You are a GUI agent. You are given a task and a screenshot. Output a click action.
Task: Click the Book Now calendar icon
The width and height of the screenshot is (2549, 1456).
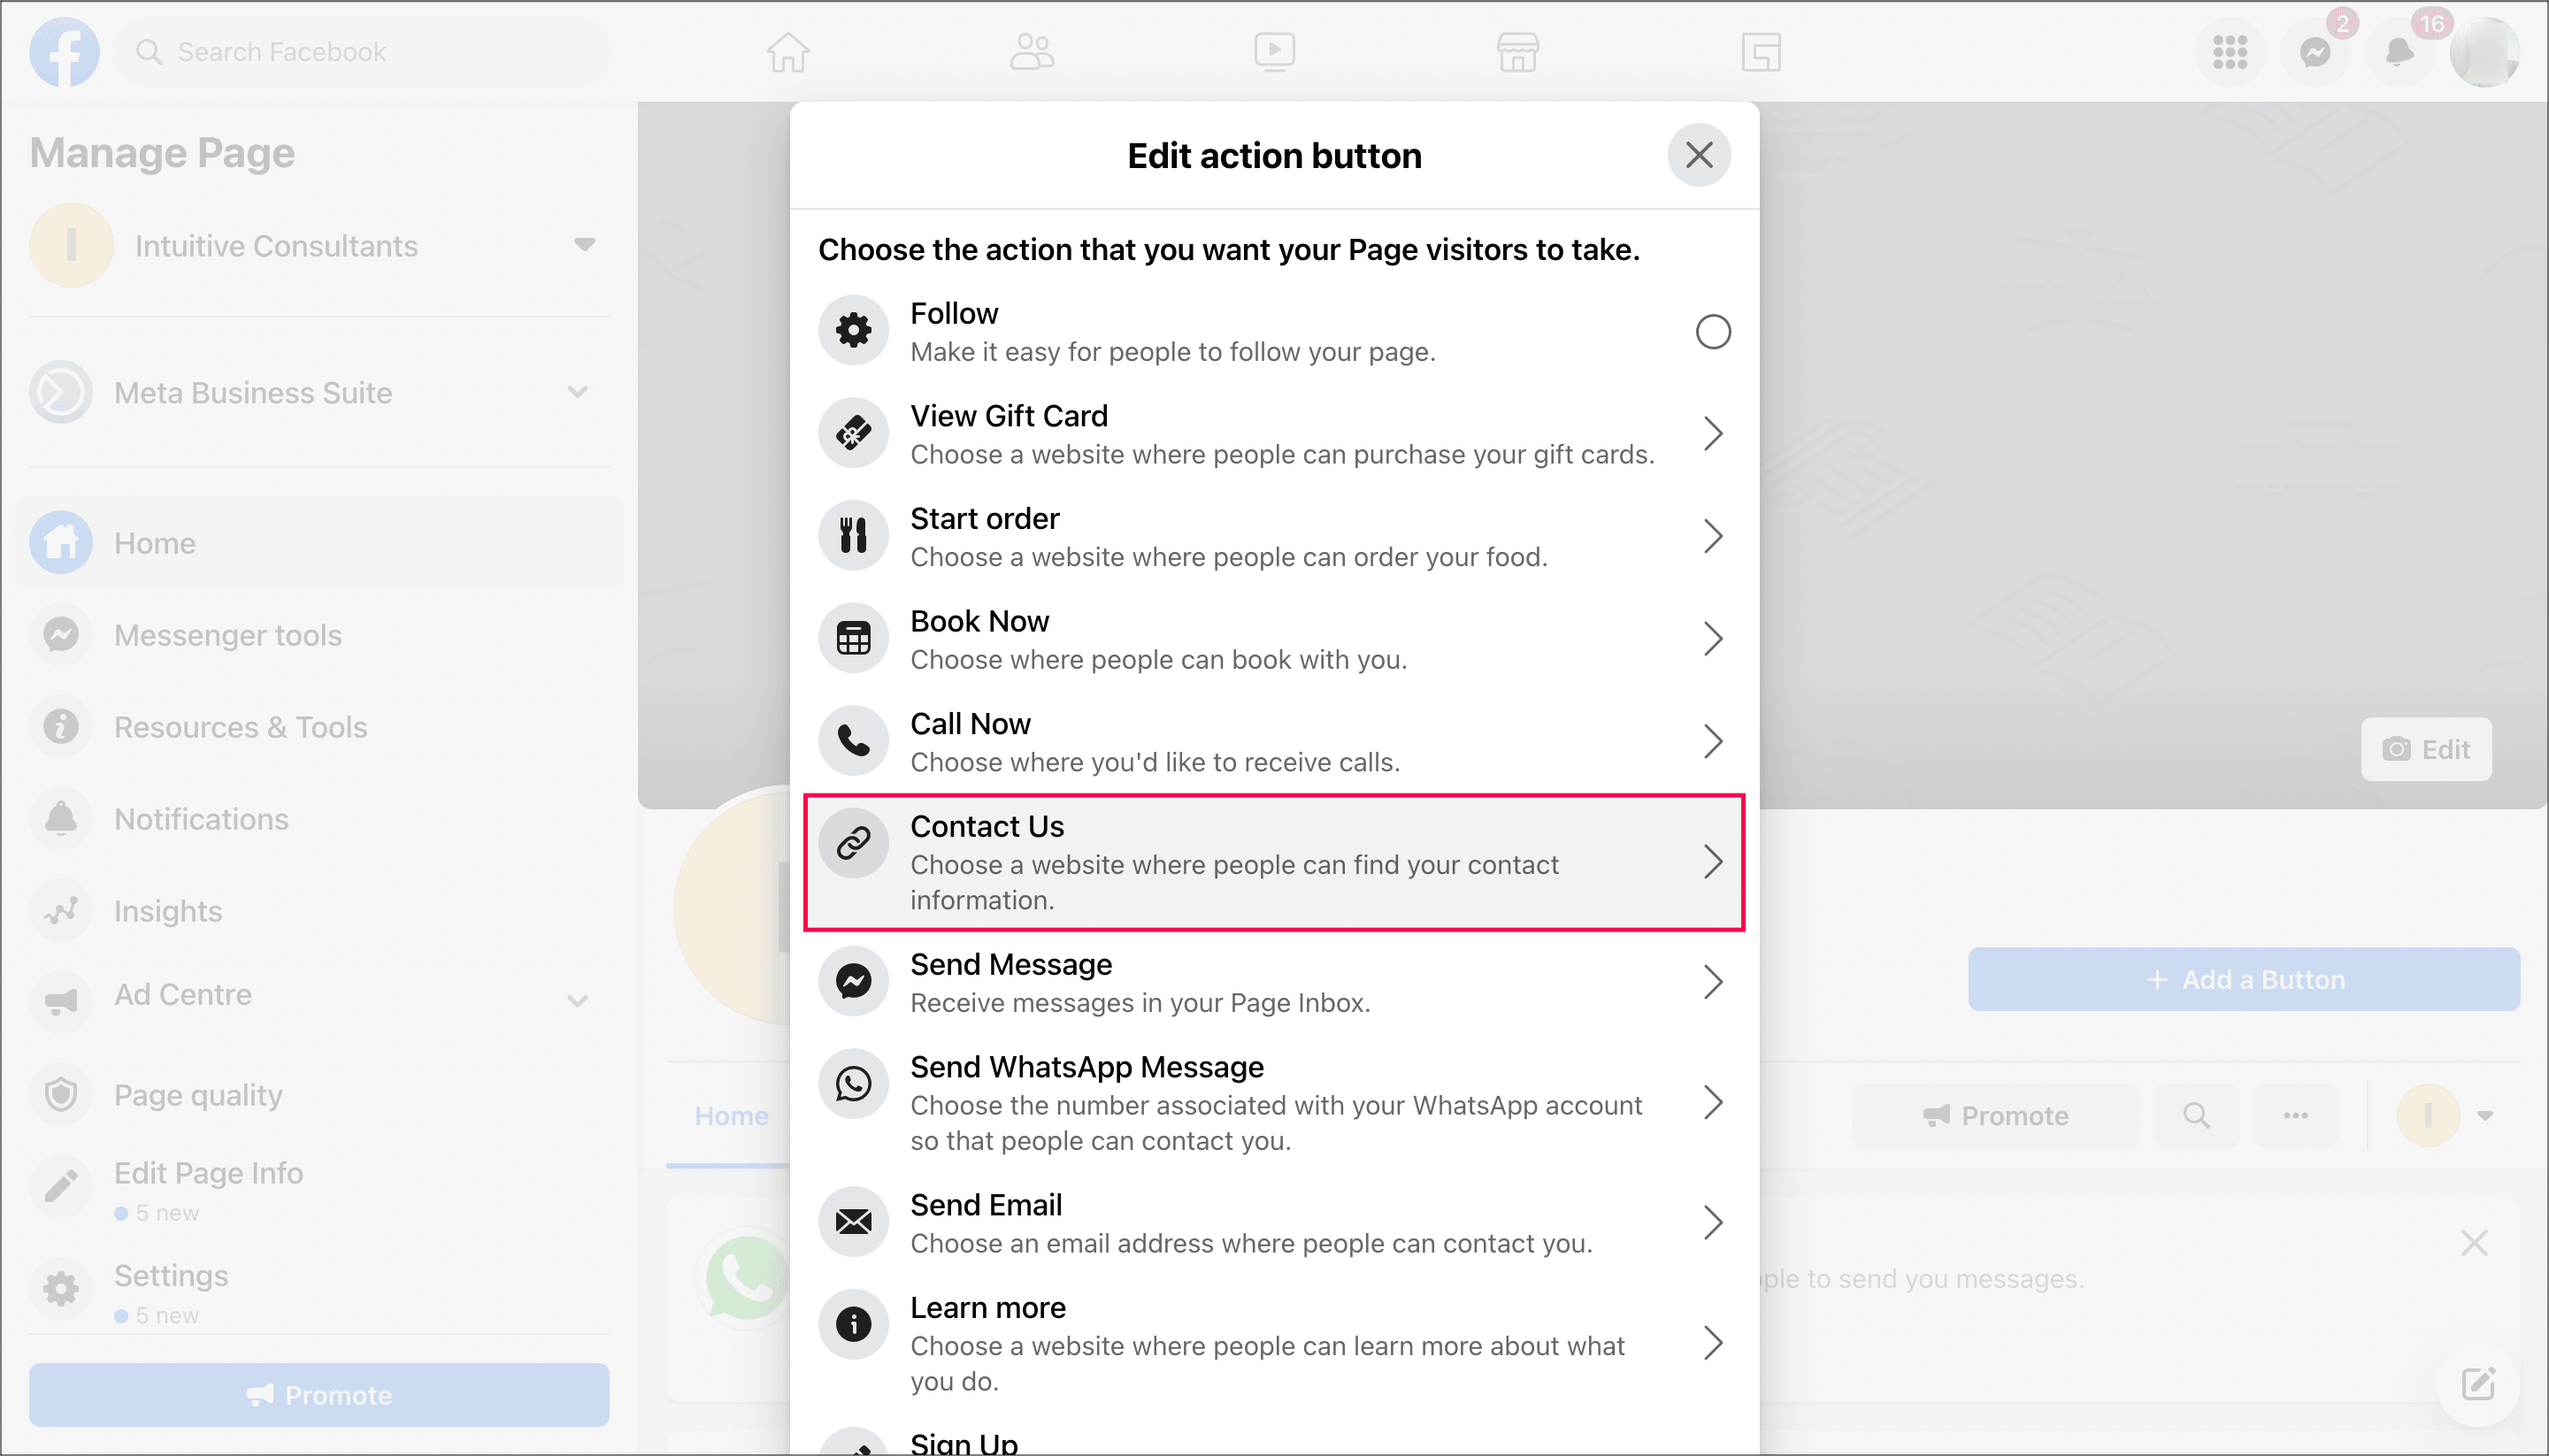coord(853,638)
